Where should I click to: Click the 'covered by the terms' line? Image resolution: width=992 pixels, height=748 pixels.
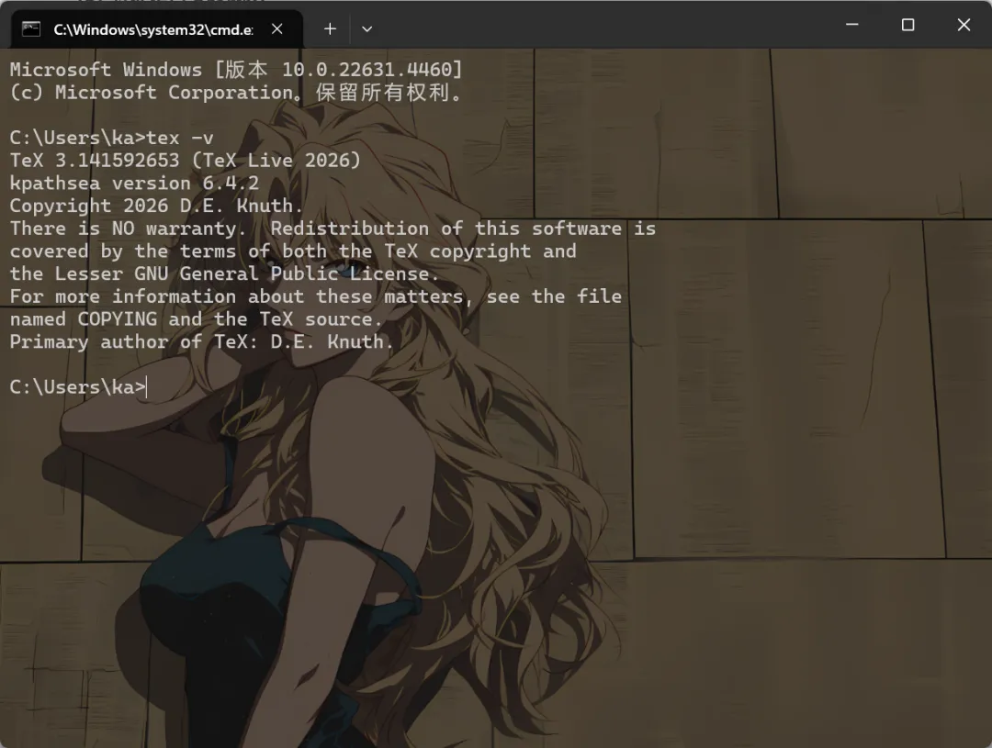293,251
